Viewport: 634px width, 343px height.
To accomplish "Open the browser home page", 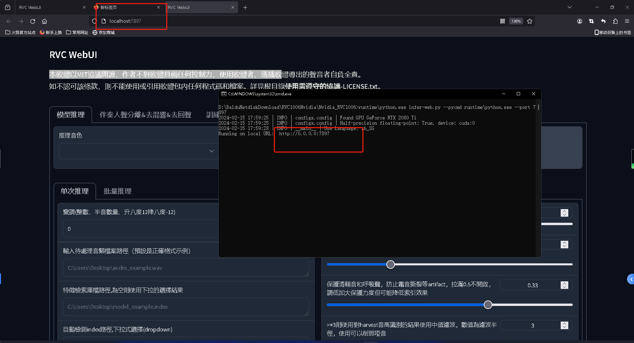I will pos(44,21).
